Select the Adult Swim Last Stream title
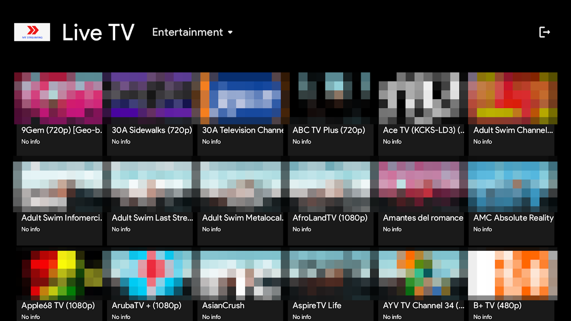This screenshot has width=571, height=321. [x=153, y=218]
